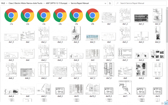This screenshot has height=105, width=168.
Task: Select the dia8 image file
Action: click(125, 72)
